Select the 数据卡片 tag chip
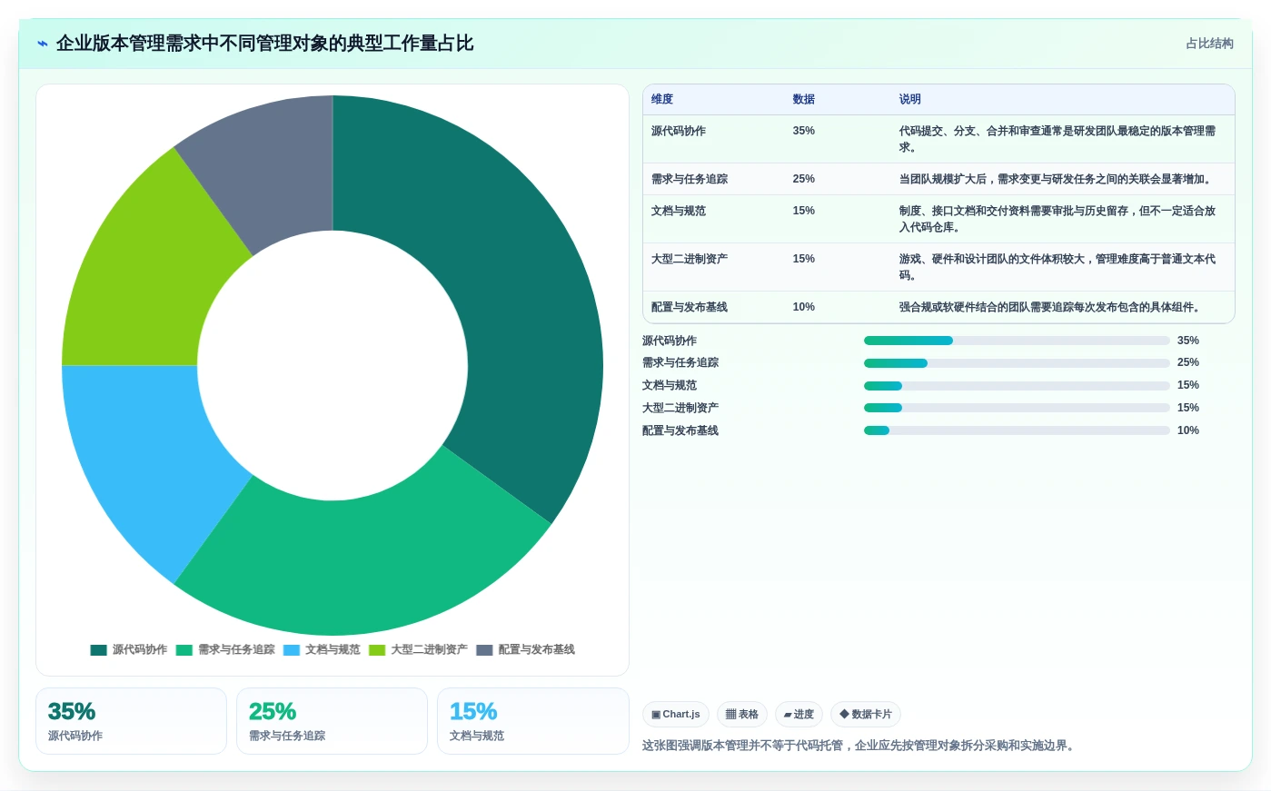Screen dimensions: 1271x791 tap(866, 715)
